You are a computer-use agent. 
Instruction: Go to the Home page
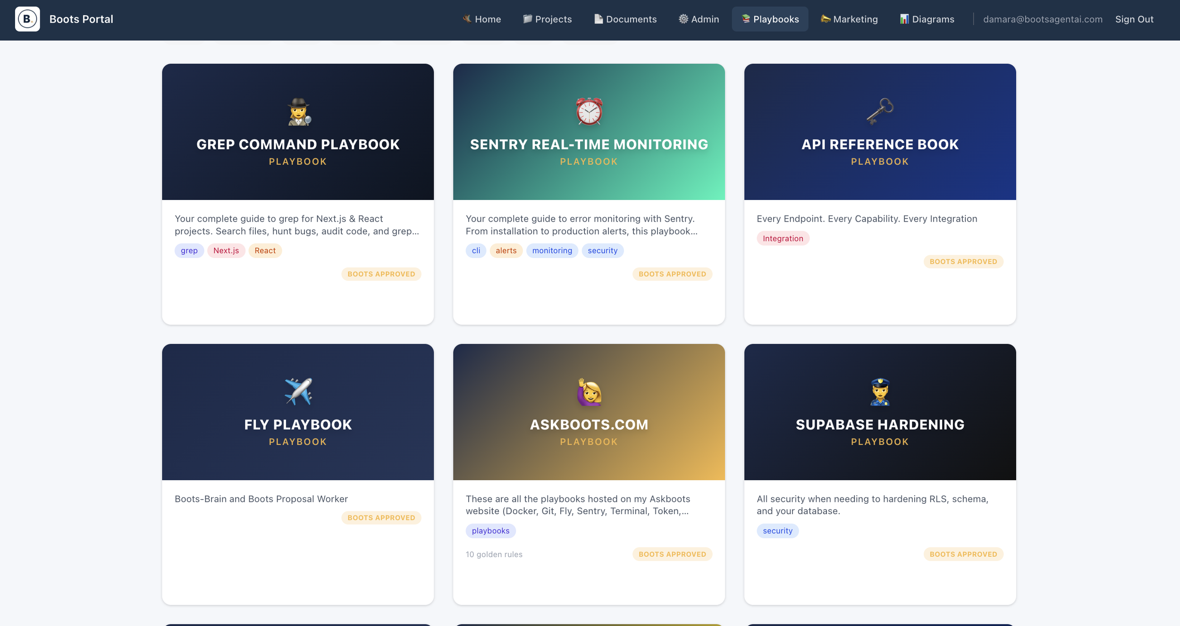click(482, 19)
